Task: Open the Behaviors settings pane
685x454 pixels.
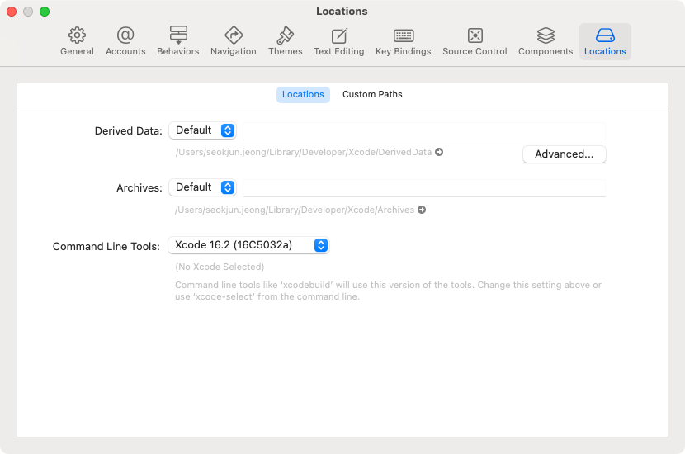Action: click(177, 41)
